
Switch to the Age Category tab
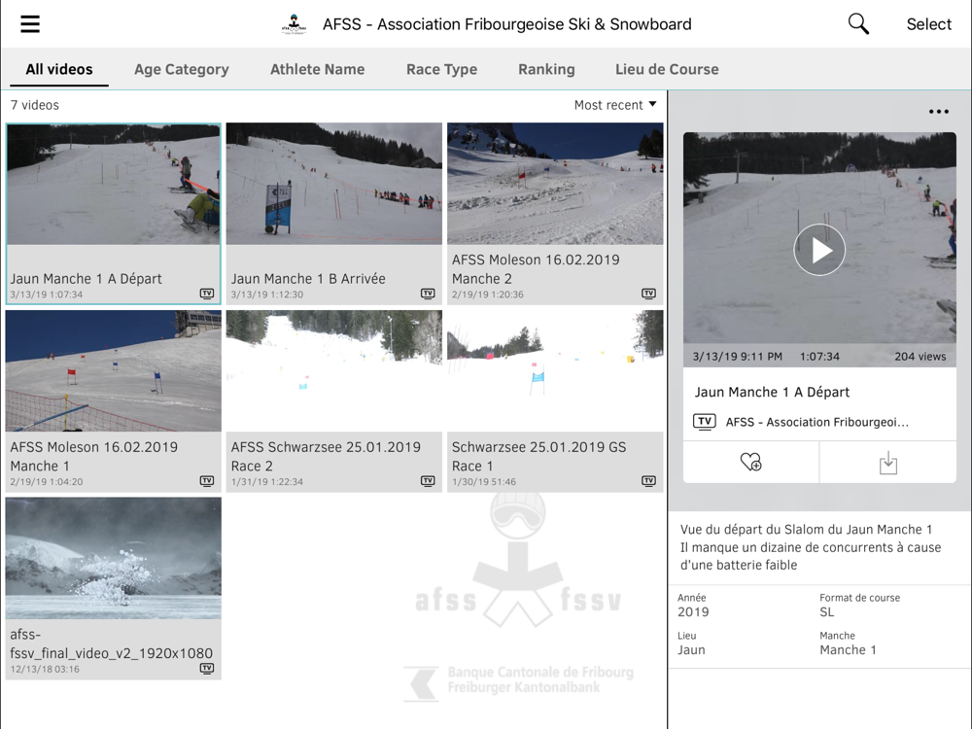click(x=182, y=69)
